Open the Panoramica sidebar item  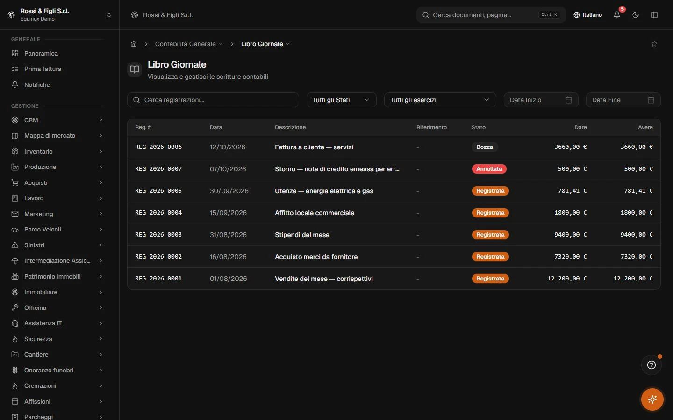58,53
